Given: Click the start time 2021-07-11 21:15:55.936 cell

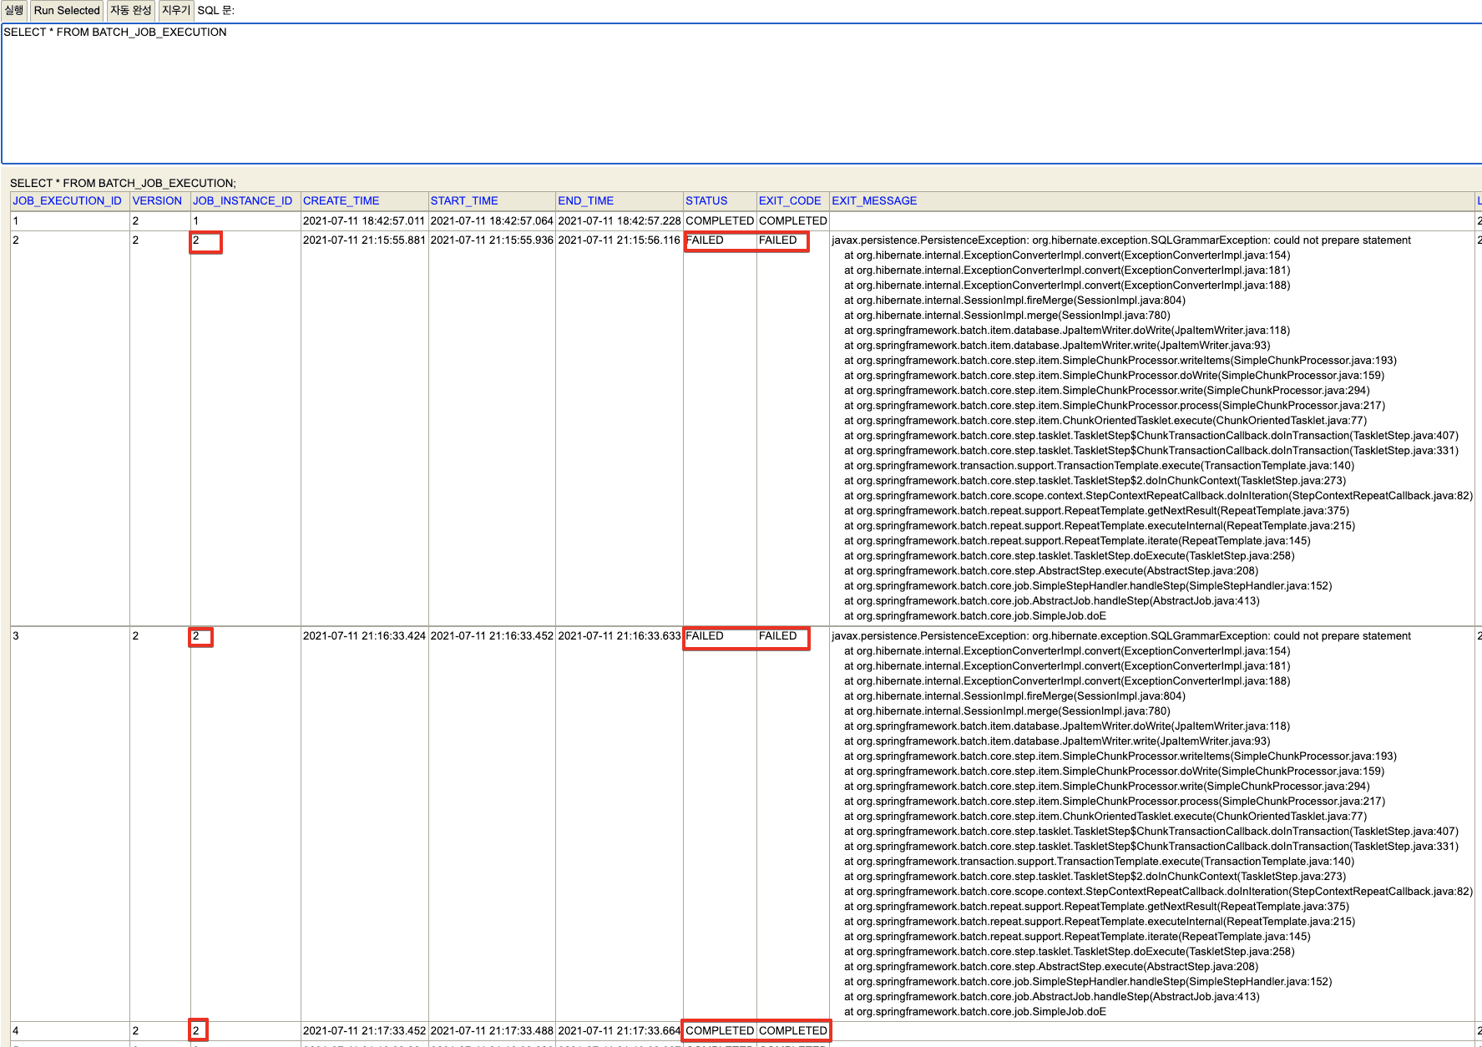Looking at the screenshot, I should [492, 240].
